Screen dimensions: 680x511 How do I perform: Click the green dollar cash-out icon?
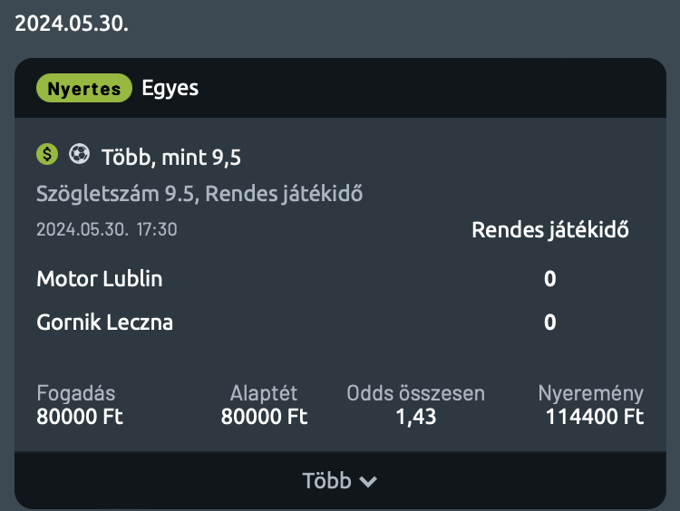[47, 154]
